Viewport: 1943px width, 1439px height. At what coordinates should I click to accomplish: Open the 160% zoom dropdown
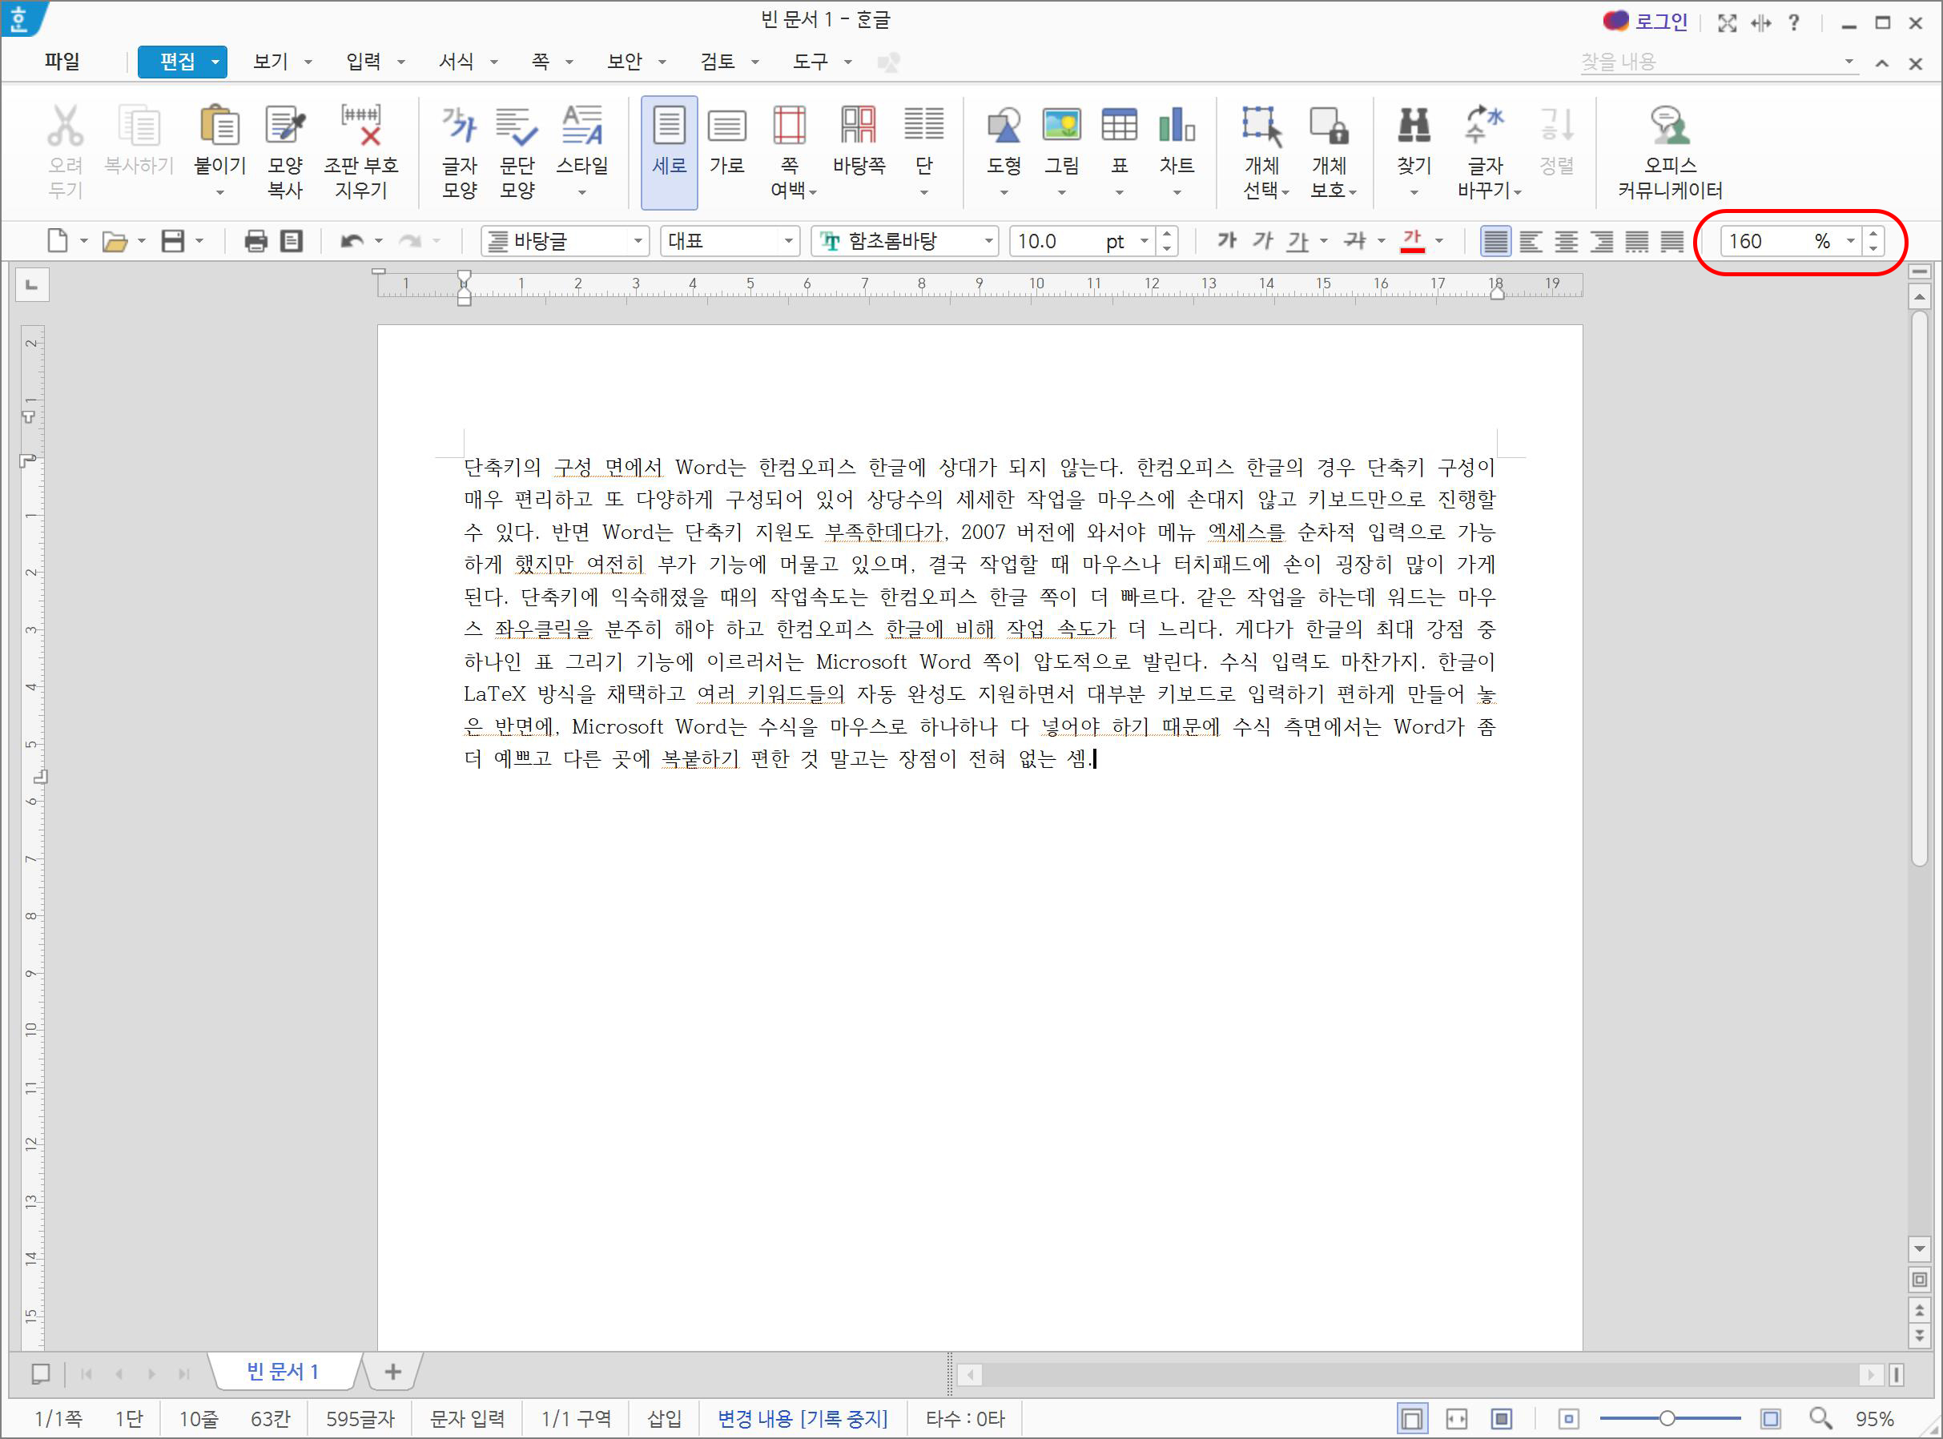click(x=1849, y=241)
